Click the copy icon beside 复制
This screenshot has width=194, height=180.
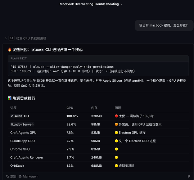[x=8, y=176]
